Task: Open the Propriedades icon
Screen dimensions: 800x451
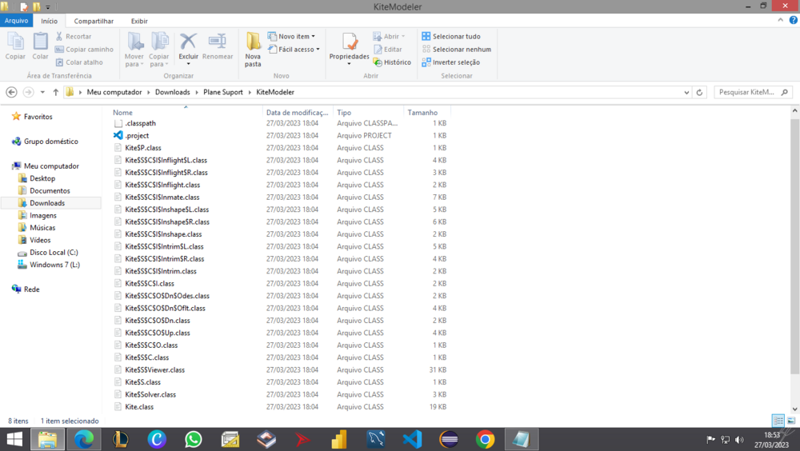Action: coord(350,45)
